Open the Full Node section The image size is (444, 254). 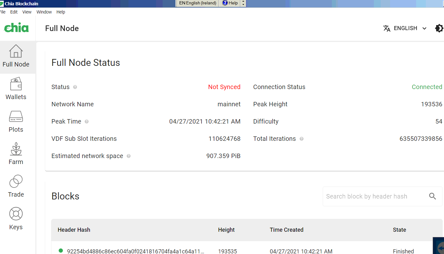coord(16,56)
